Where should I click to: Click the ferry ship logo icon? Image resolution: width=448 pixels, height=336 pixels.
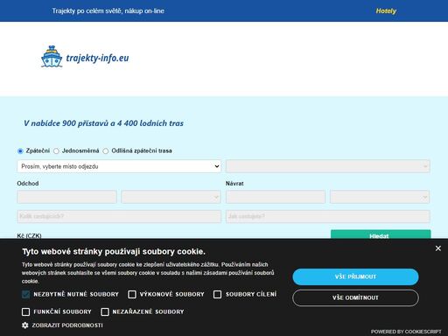52,57
